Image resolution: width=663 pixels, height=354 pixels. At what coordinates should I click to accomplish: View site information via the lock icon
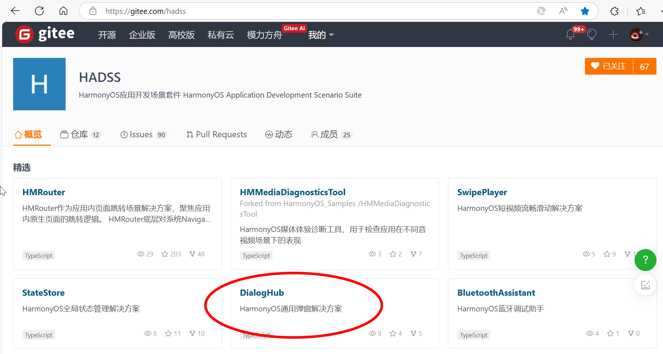pos(93,11)
